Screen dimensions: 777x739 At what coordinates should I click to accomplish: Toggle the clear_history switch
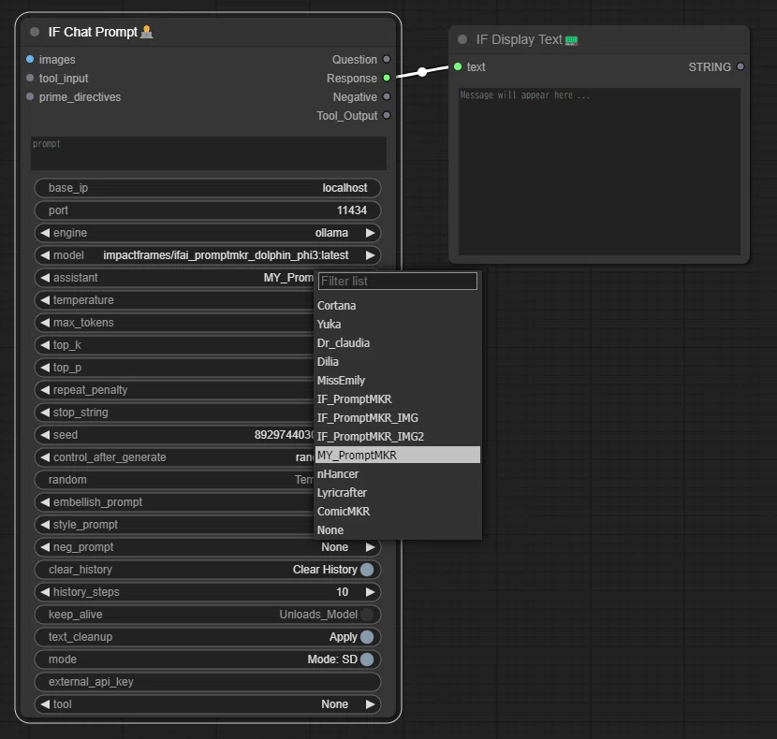point(367,570)
